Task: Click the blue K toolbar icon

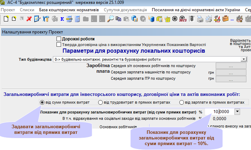Action: coord(62,19)
